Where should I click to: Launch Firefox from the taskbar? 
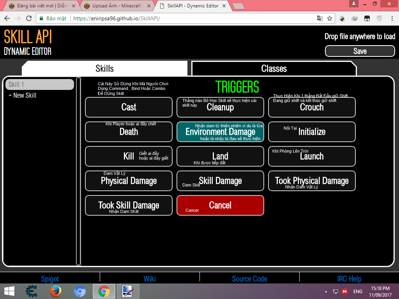click(56, 291)
